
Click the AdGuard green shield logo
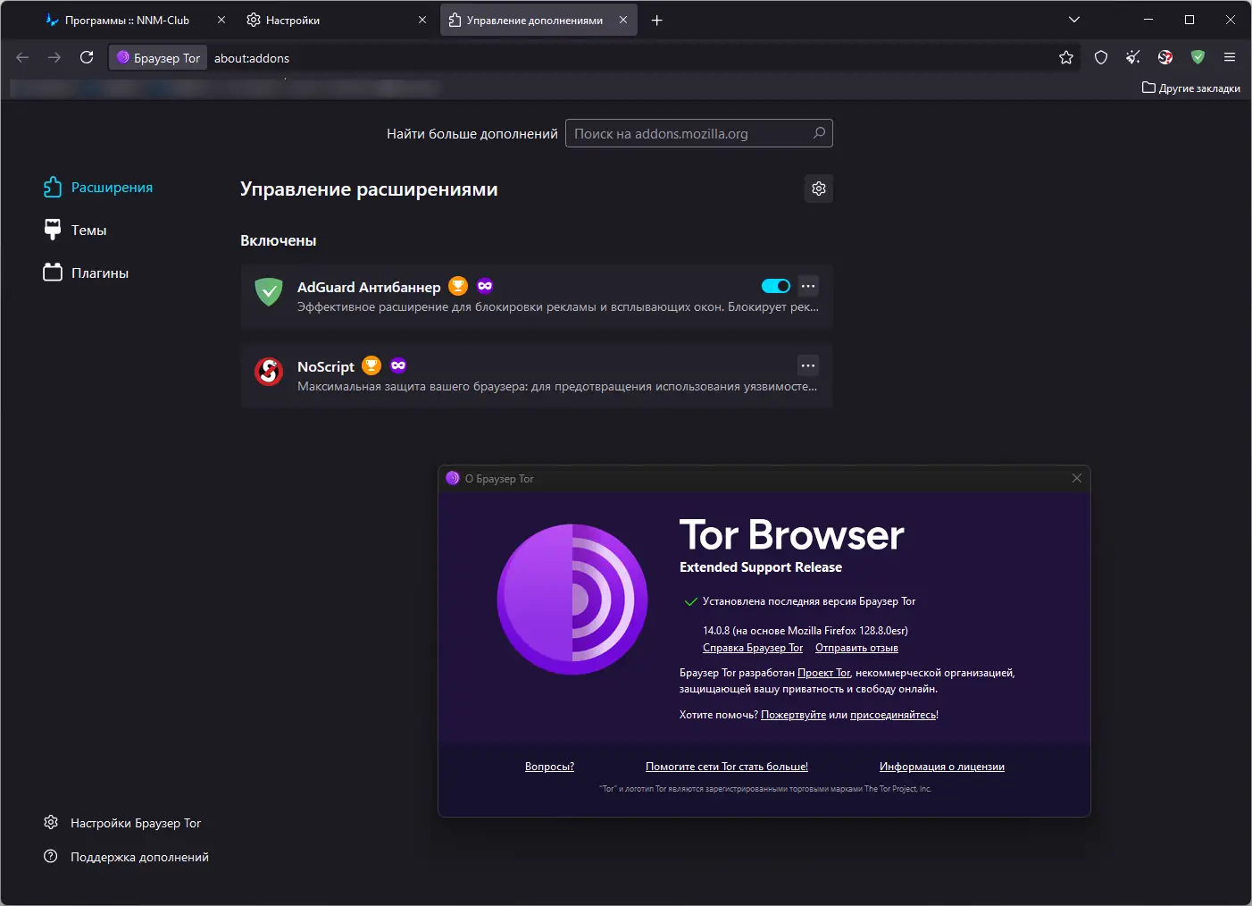coord(269,291)
